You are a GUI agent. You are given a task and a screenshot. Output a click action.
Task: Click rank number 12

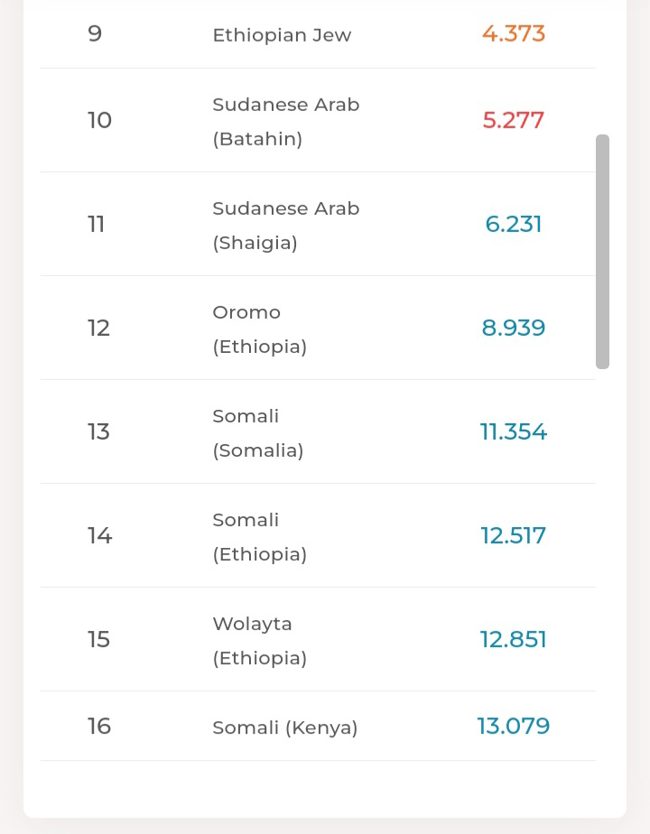[x=99, y=328]
